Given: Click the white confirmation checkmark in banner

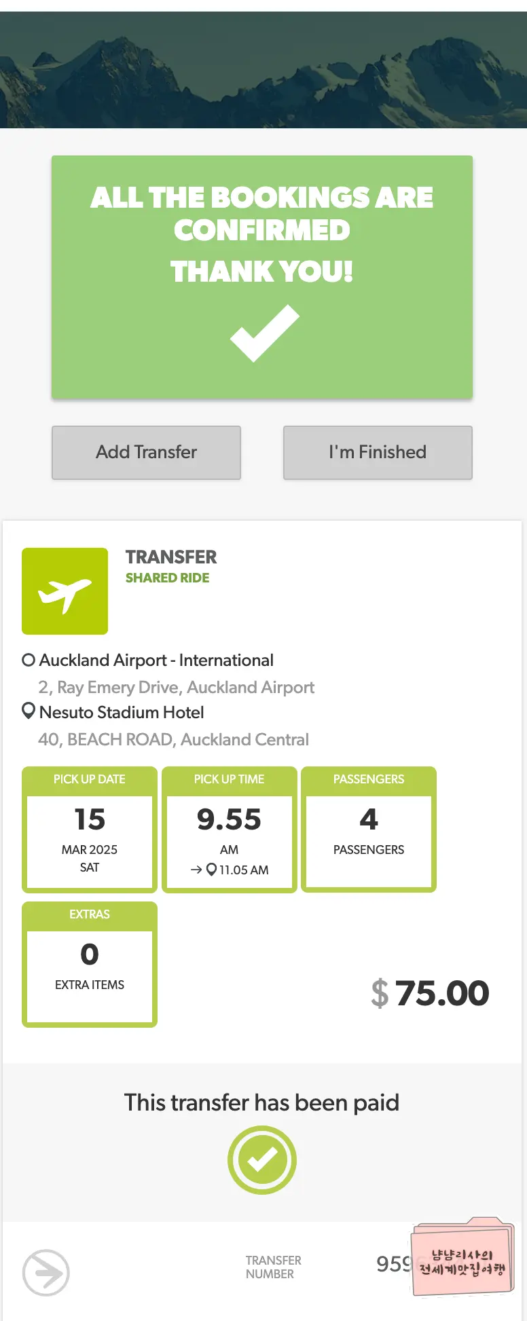Looking at the screenshot, I should click(x=264, y=333).
